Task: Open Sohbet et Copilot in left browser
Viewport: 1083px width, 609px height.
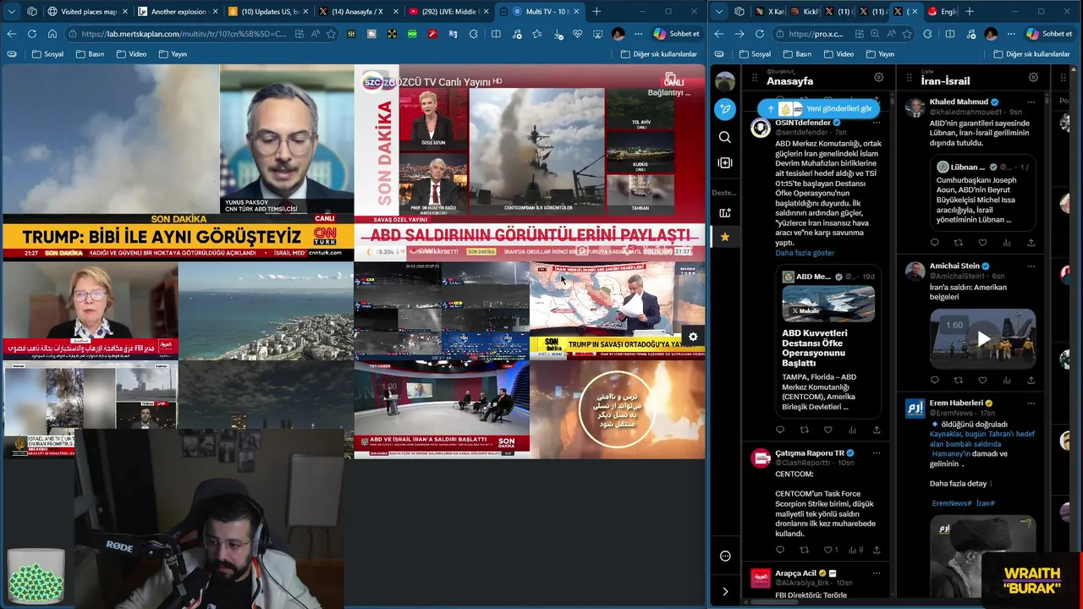Action: (x=678, y=34)
